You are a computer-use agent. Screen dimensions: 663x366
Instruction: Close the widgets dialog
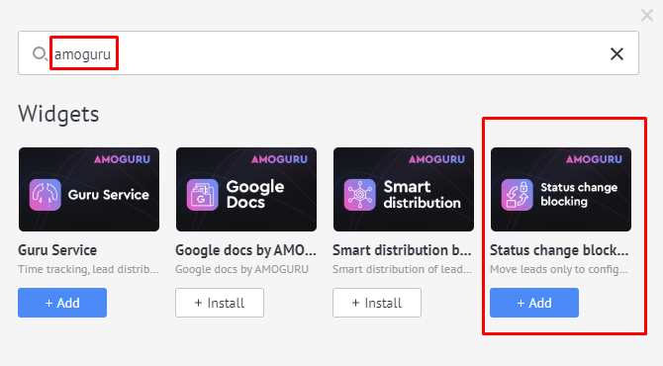coord(647,15)
